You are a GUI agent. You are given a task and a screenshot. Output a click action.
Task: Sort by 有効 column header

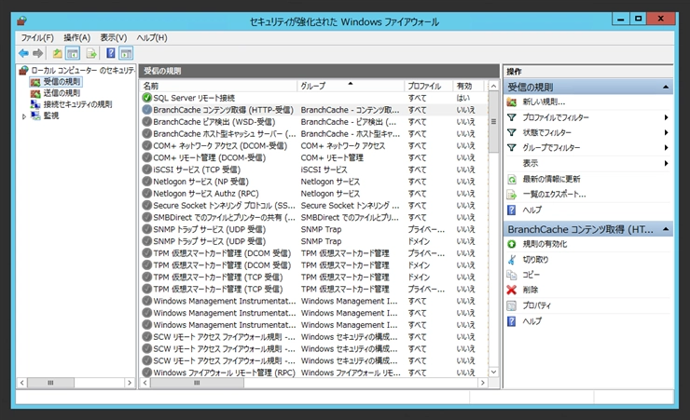click(468, 86)
